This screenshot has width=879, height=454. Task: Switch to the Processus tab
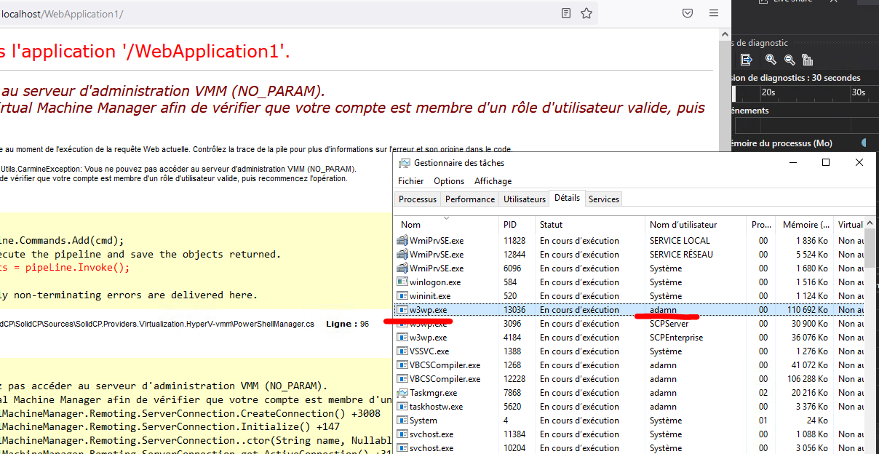(418, 199)
